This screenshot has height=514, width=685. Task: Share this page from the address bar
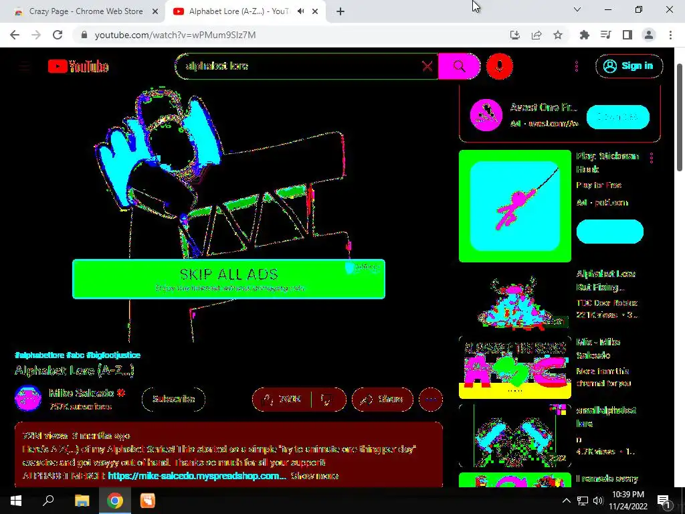click(536, 35)
